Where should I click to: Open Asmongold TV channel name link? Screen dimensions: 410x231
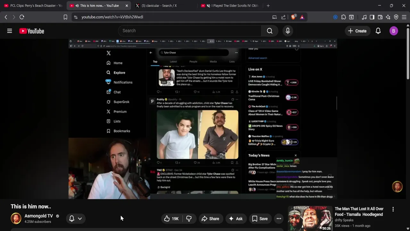39,216
